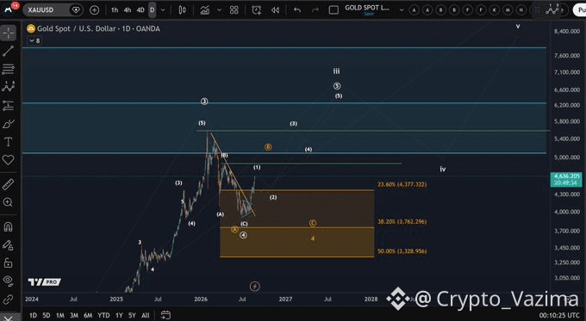Expand the layout manage dropdown arrow
This screenshot has width=586, height=321.
pyautogui.click(x=402, y=10)
